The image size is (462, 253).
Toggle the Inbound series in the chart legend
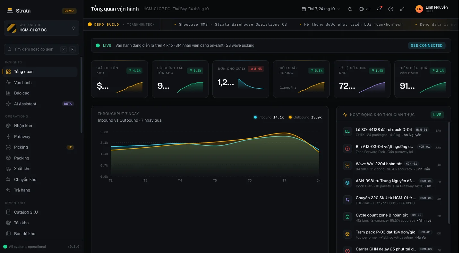[x=269, y=117]
